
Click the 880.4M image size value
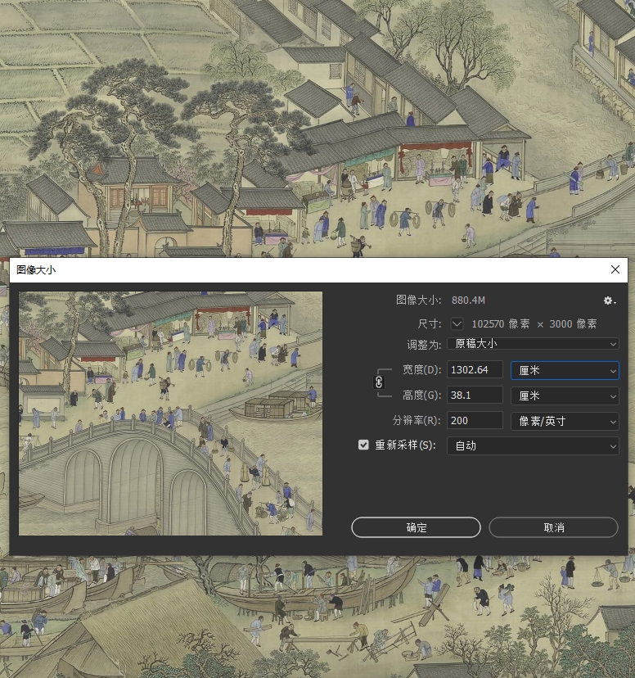468,300
